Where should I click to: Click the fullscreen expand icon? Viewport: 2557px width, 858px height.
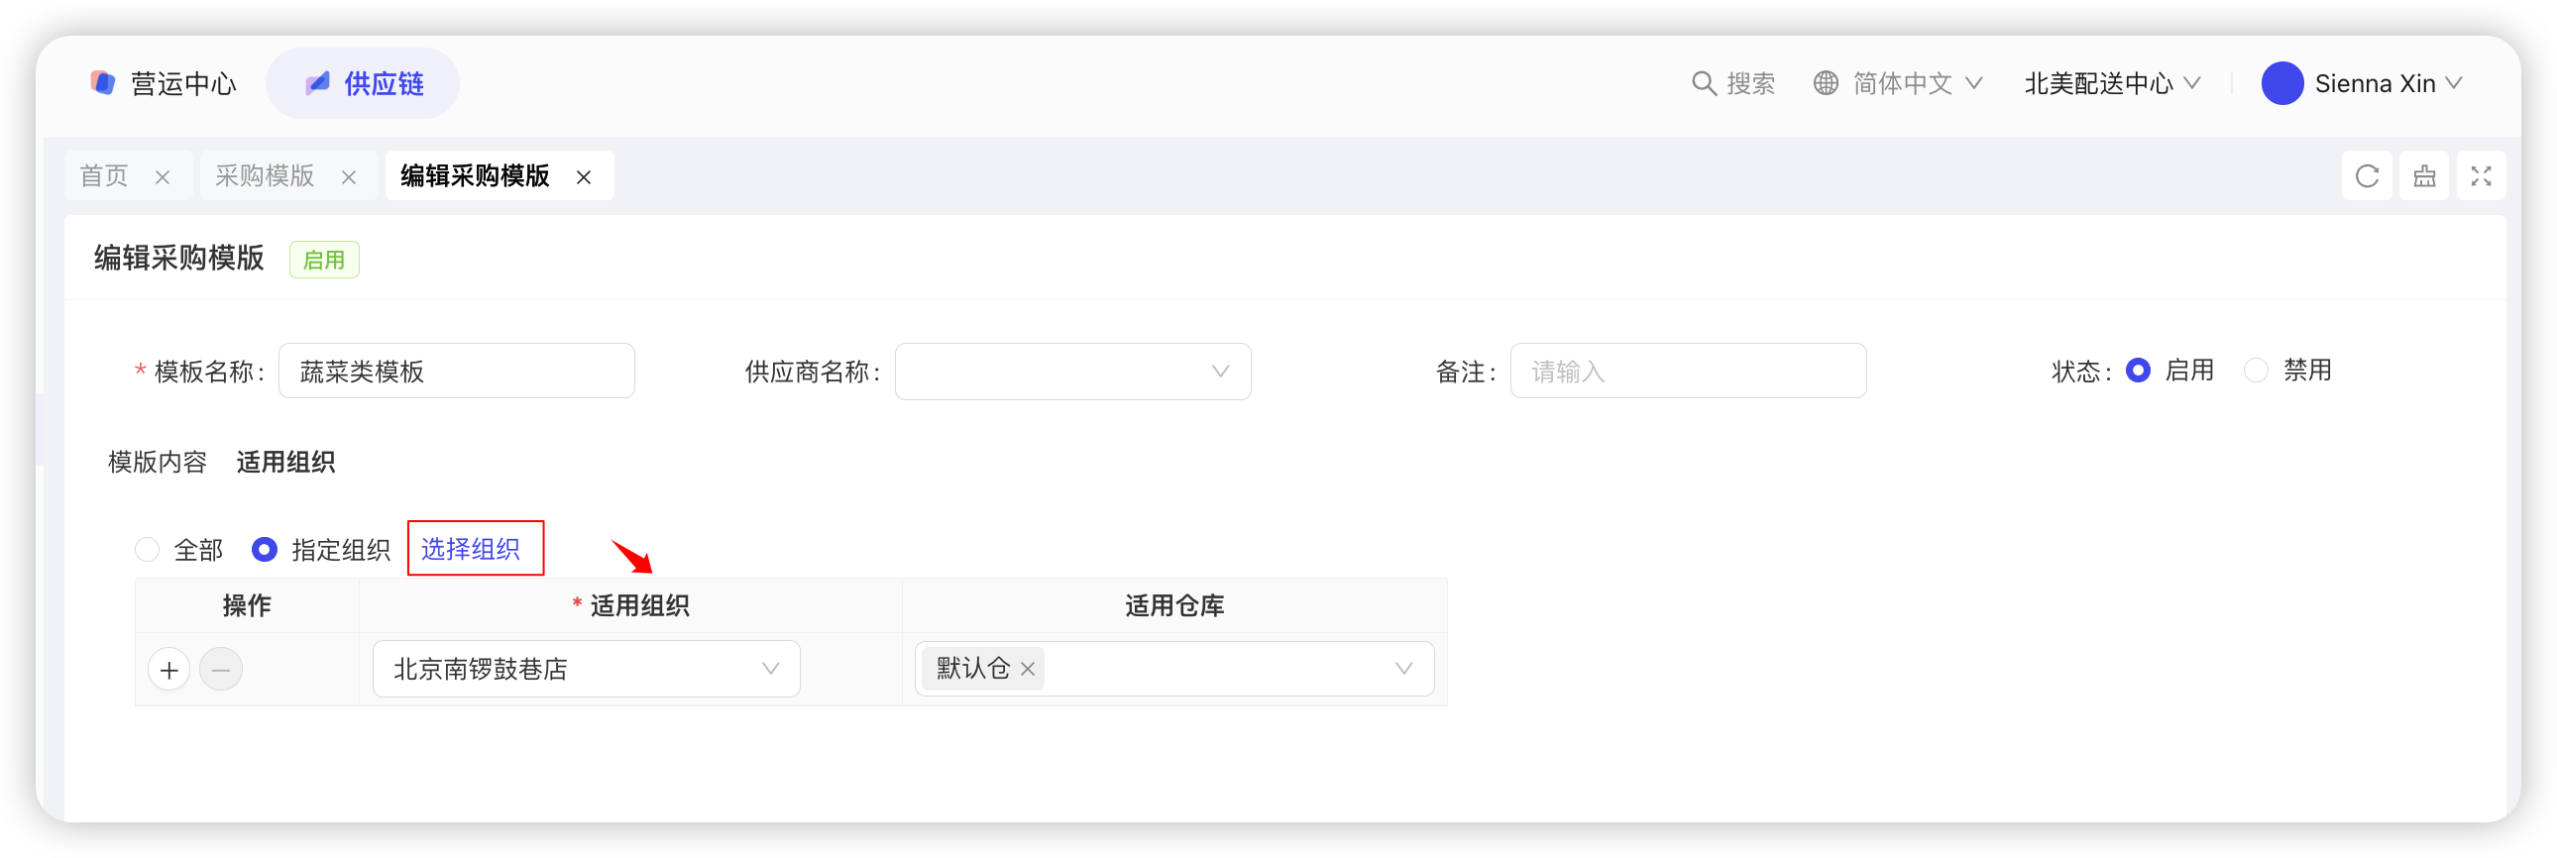pos(2481,176)
